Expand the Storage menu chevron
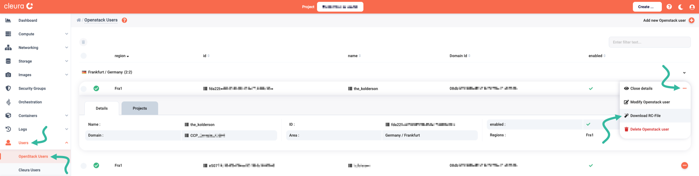699x176 pixels. click(67, 61)
